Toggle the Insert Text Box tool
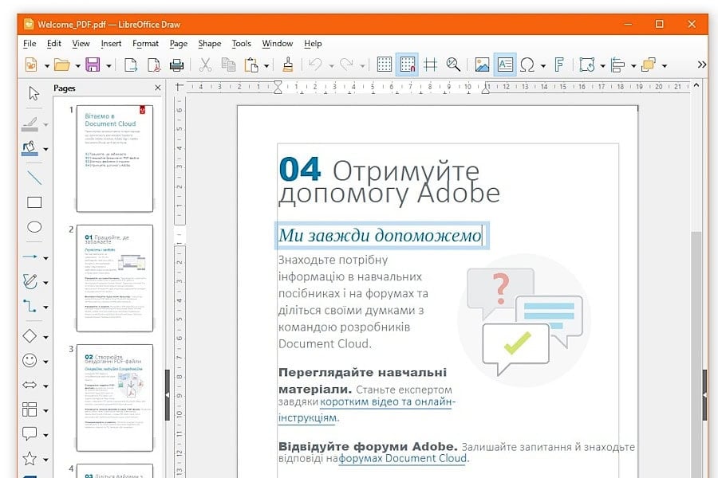The width and height of the screenshot is (718, 478). point(505,65)
